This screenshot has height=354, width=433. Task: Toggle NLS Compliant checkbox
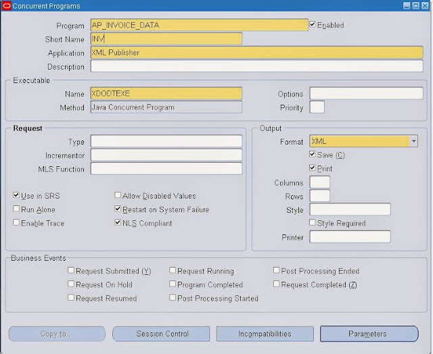coord(118,222)
